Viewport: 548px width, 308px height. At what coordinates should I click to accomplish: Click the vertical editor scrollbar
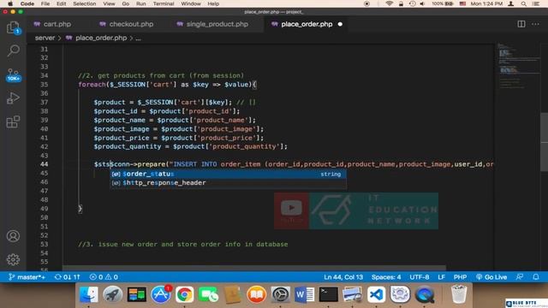point(545,141)
